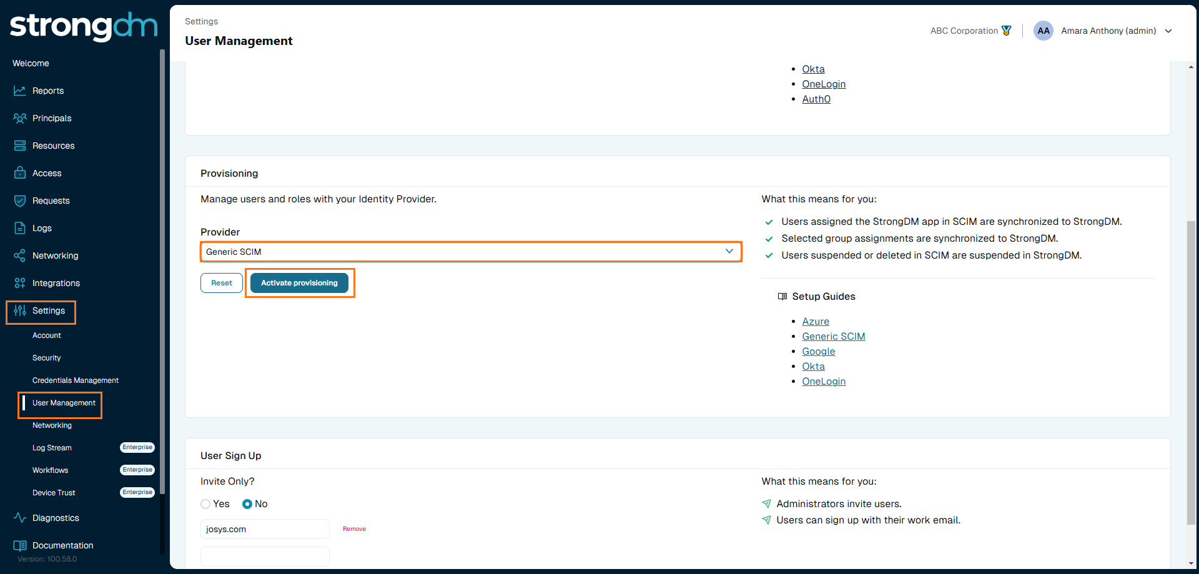Click the Reports chart icon
1199x574 pixels.
coord(20,91)
